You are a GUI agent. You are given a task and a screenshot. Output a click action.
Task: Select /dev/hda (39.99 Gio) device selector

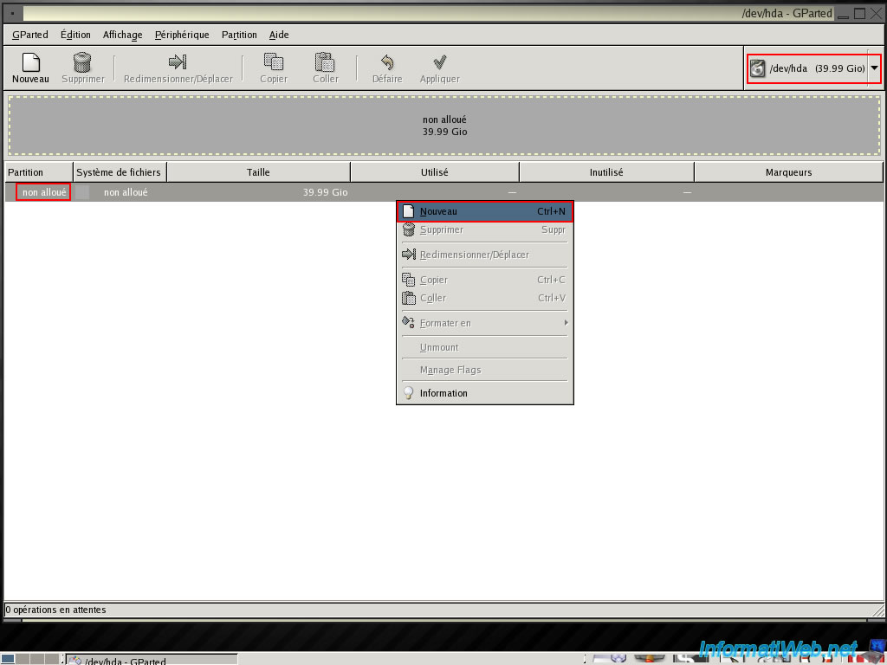[x=814, y=68]
